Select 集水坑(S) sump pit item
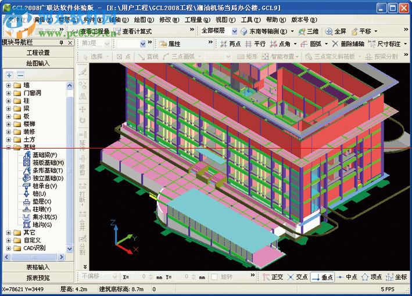The image size is (412, 296). (40, 217)
